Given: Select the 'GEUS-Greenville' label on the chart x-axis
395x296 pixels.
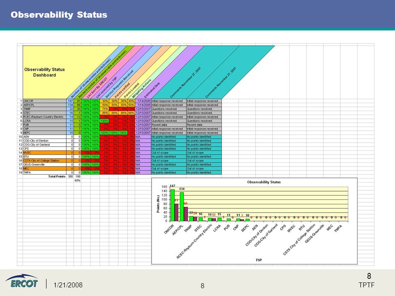Looking at the screenshot, I should pyautogui.click(x=314, y=234).
